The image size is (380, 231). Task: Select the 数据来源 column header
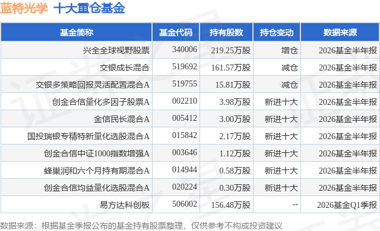340,33
